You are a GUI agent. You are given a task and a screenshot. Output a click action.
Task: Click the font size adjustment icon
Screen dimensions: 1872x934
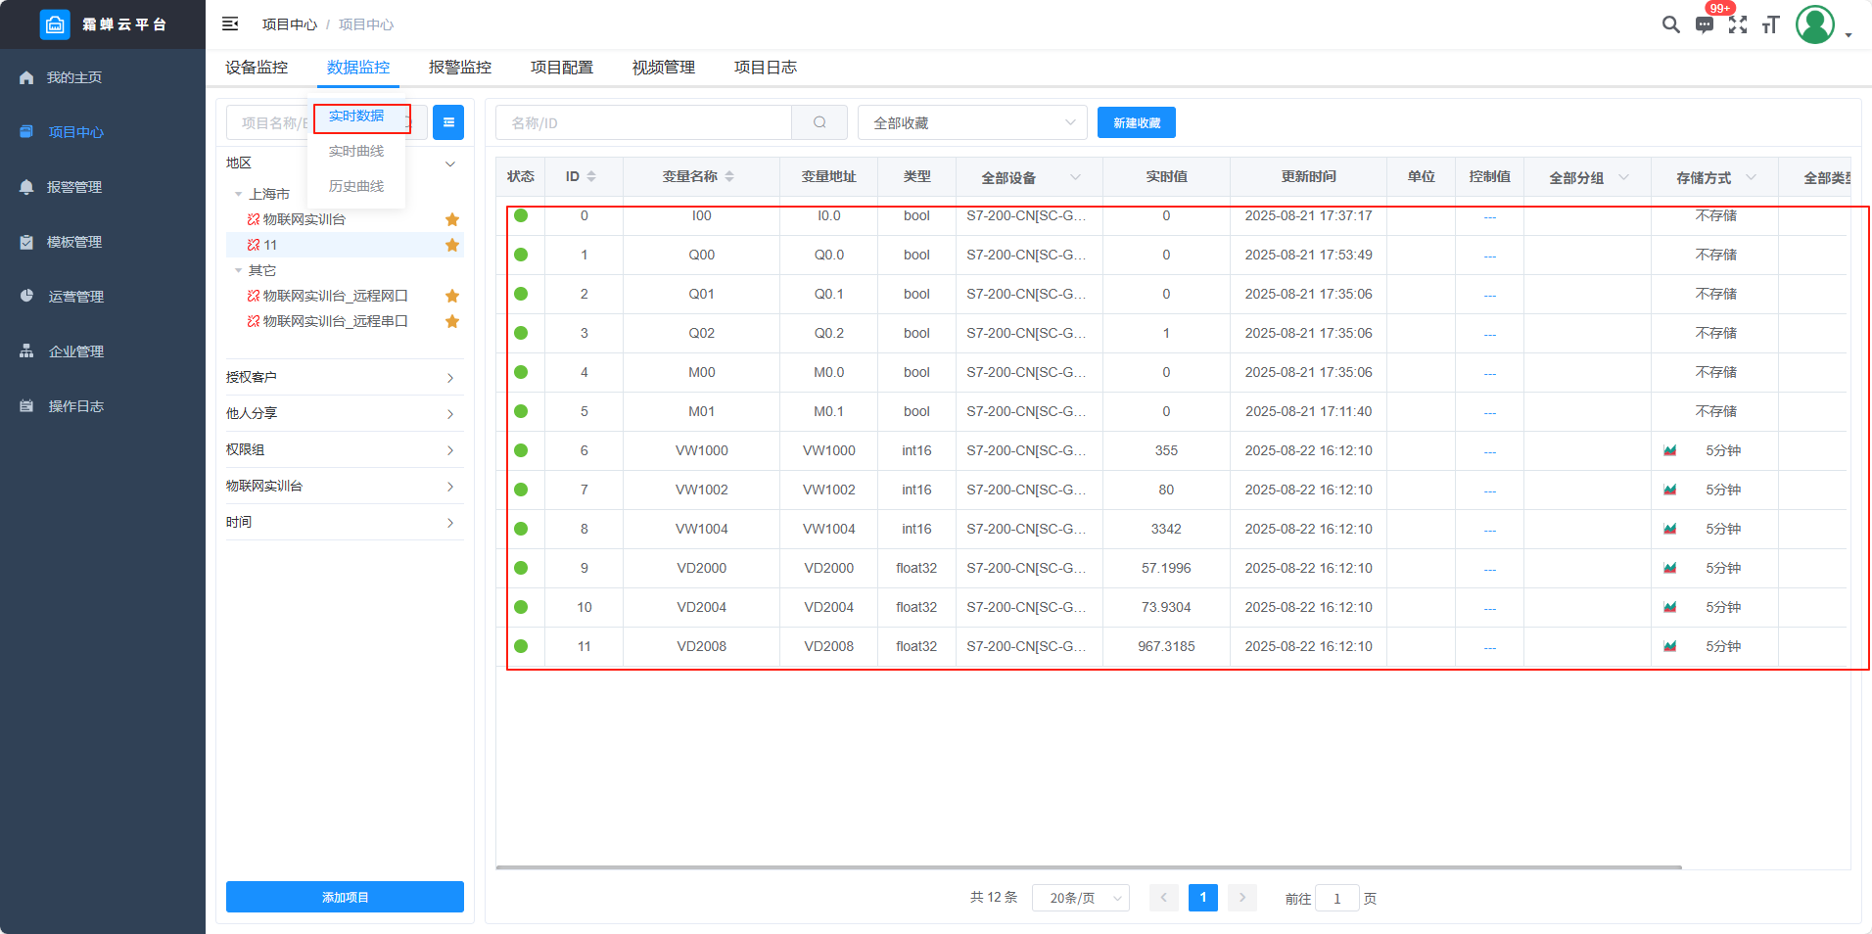tap(1770, 25)
